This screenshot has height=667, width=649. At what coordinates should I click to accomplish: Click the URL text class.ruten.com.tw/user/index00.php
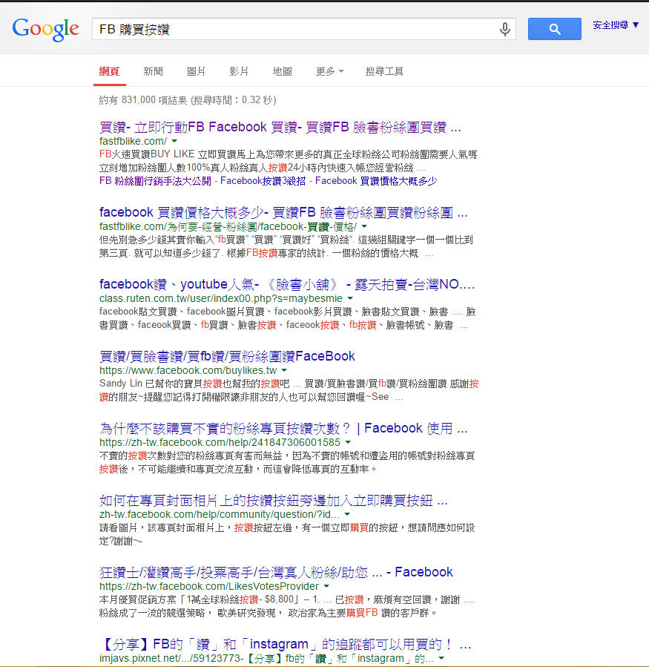pos(221,298)
